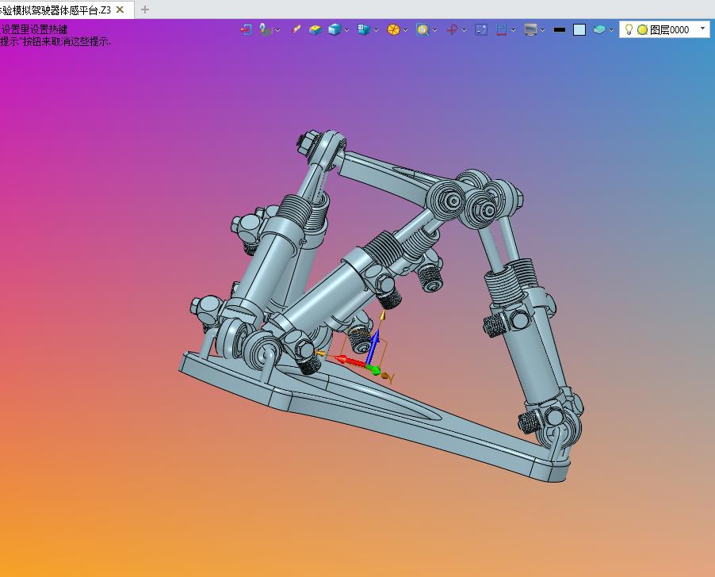Image resolution: width=715 pixels, height=577 pixels.
Task: Expand the monitor icon dropdown arrow
Action: pos(543,30)
